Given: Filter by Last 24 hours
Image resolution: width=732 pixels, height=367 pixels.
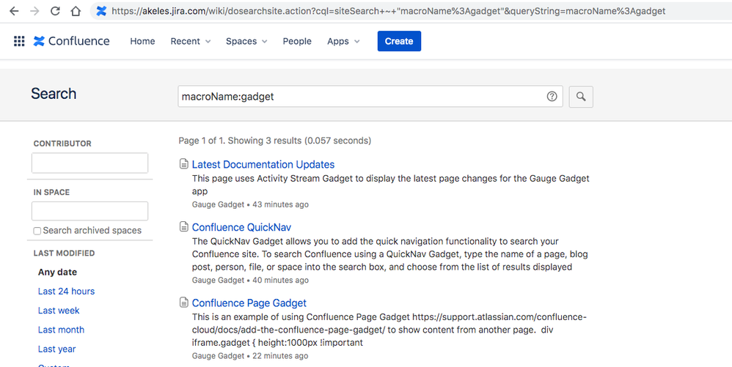Looking at the screenshot, I should click(66, 291).
